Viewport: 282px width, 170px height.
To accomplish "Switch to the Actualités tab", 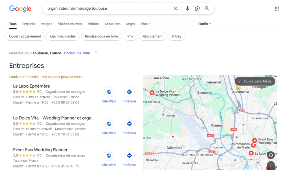I will 112,24.
